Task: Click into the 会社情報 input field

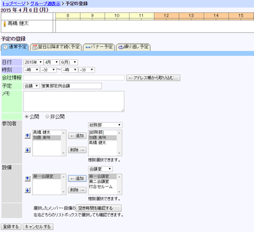Action: coord(74,78)
